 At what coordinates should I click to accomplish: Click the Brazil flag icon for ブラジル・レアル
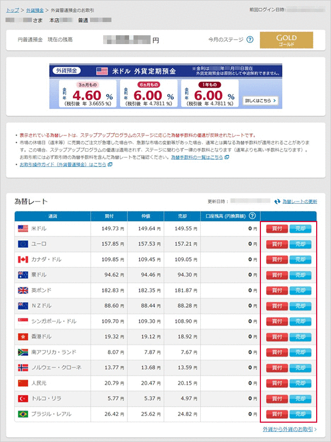click(23, 413)
